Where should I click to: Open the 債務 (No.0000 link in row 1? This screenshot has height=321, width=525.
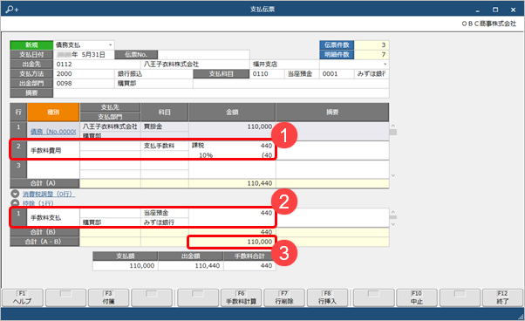click(x=53, y=132)
